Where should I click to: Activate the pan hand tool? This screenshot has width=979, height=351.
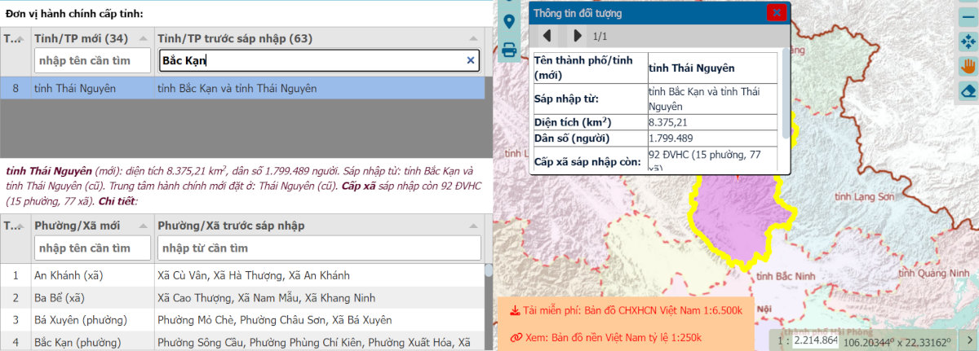[x=968, y=66]
